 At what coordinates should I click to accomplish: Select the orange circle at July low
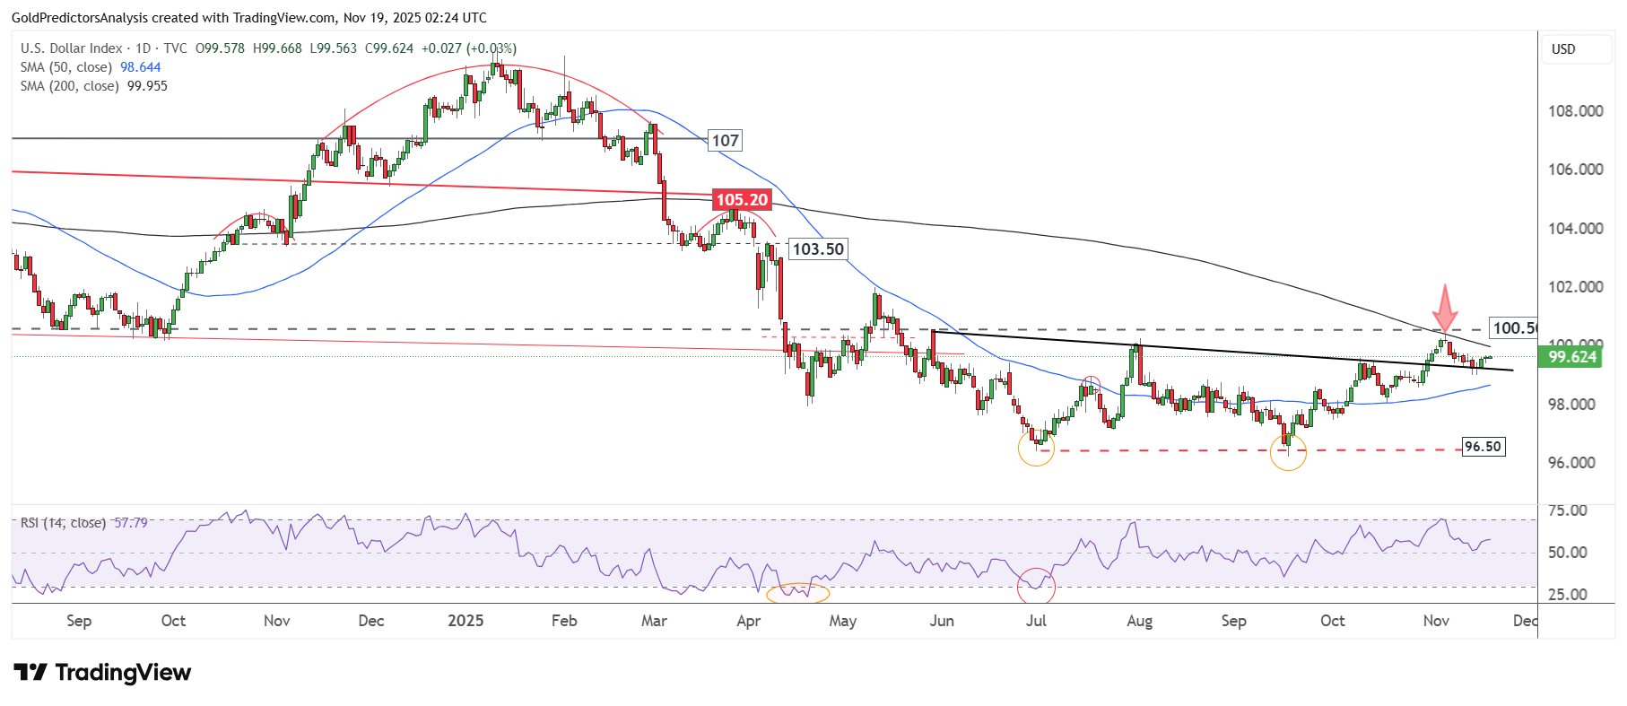tap(1036, 448)
